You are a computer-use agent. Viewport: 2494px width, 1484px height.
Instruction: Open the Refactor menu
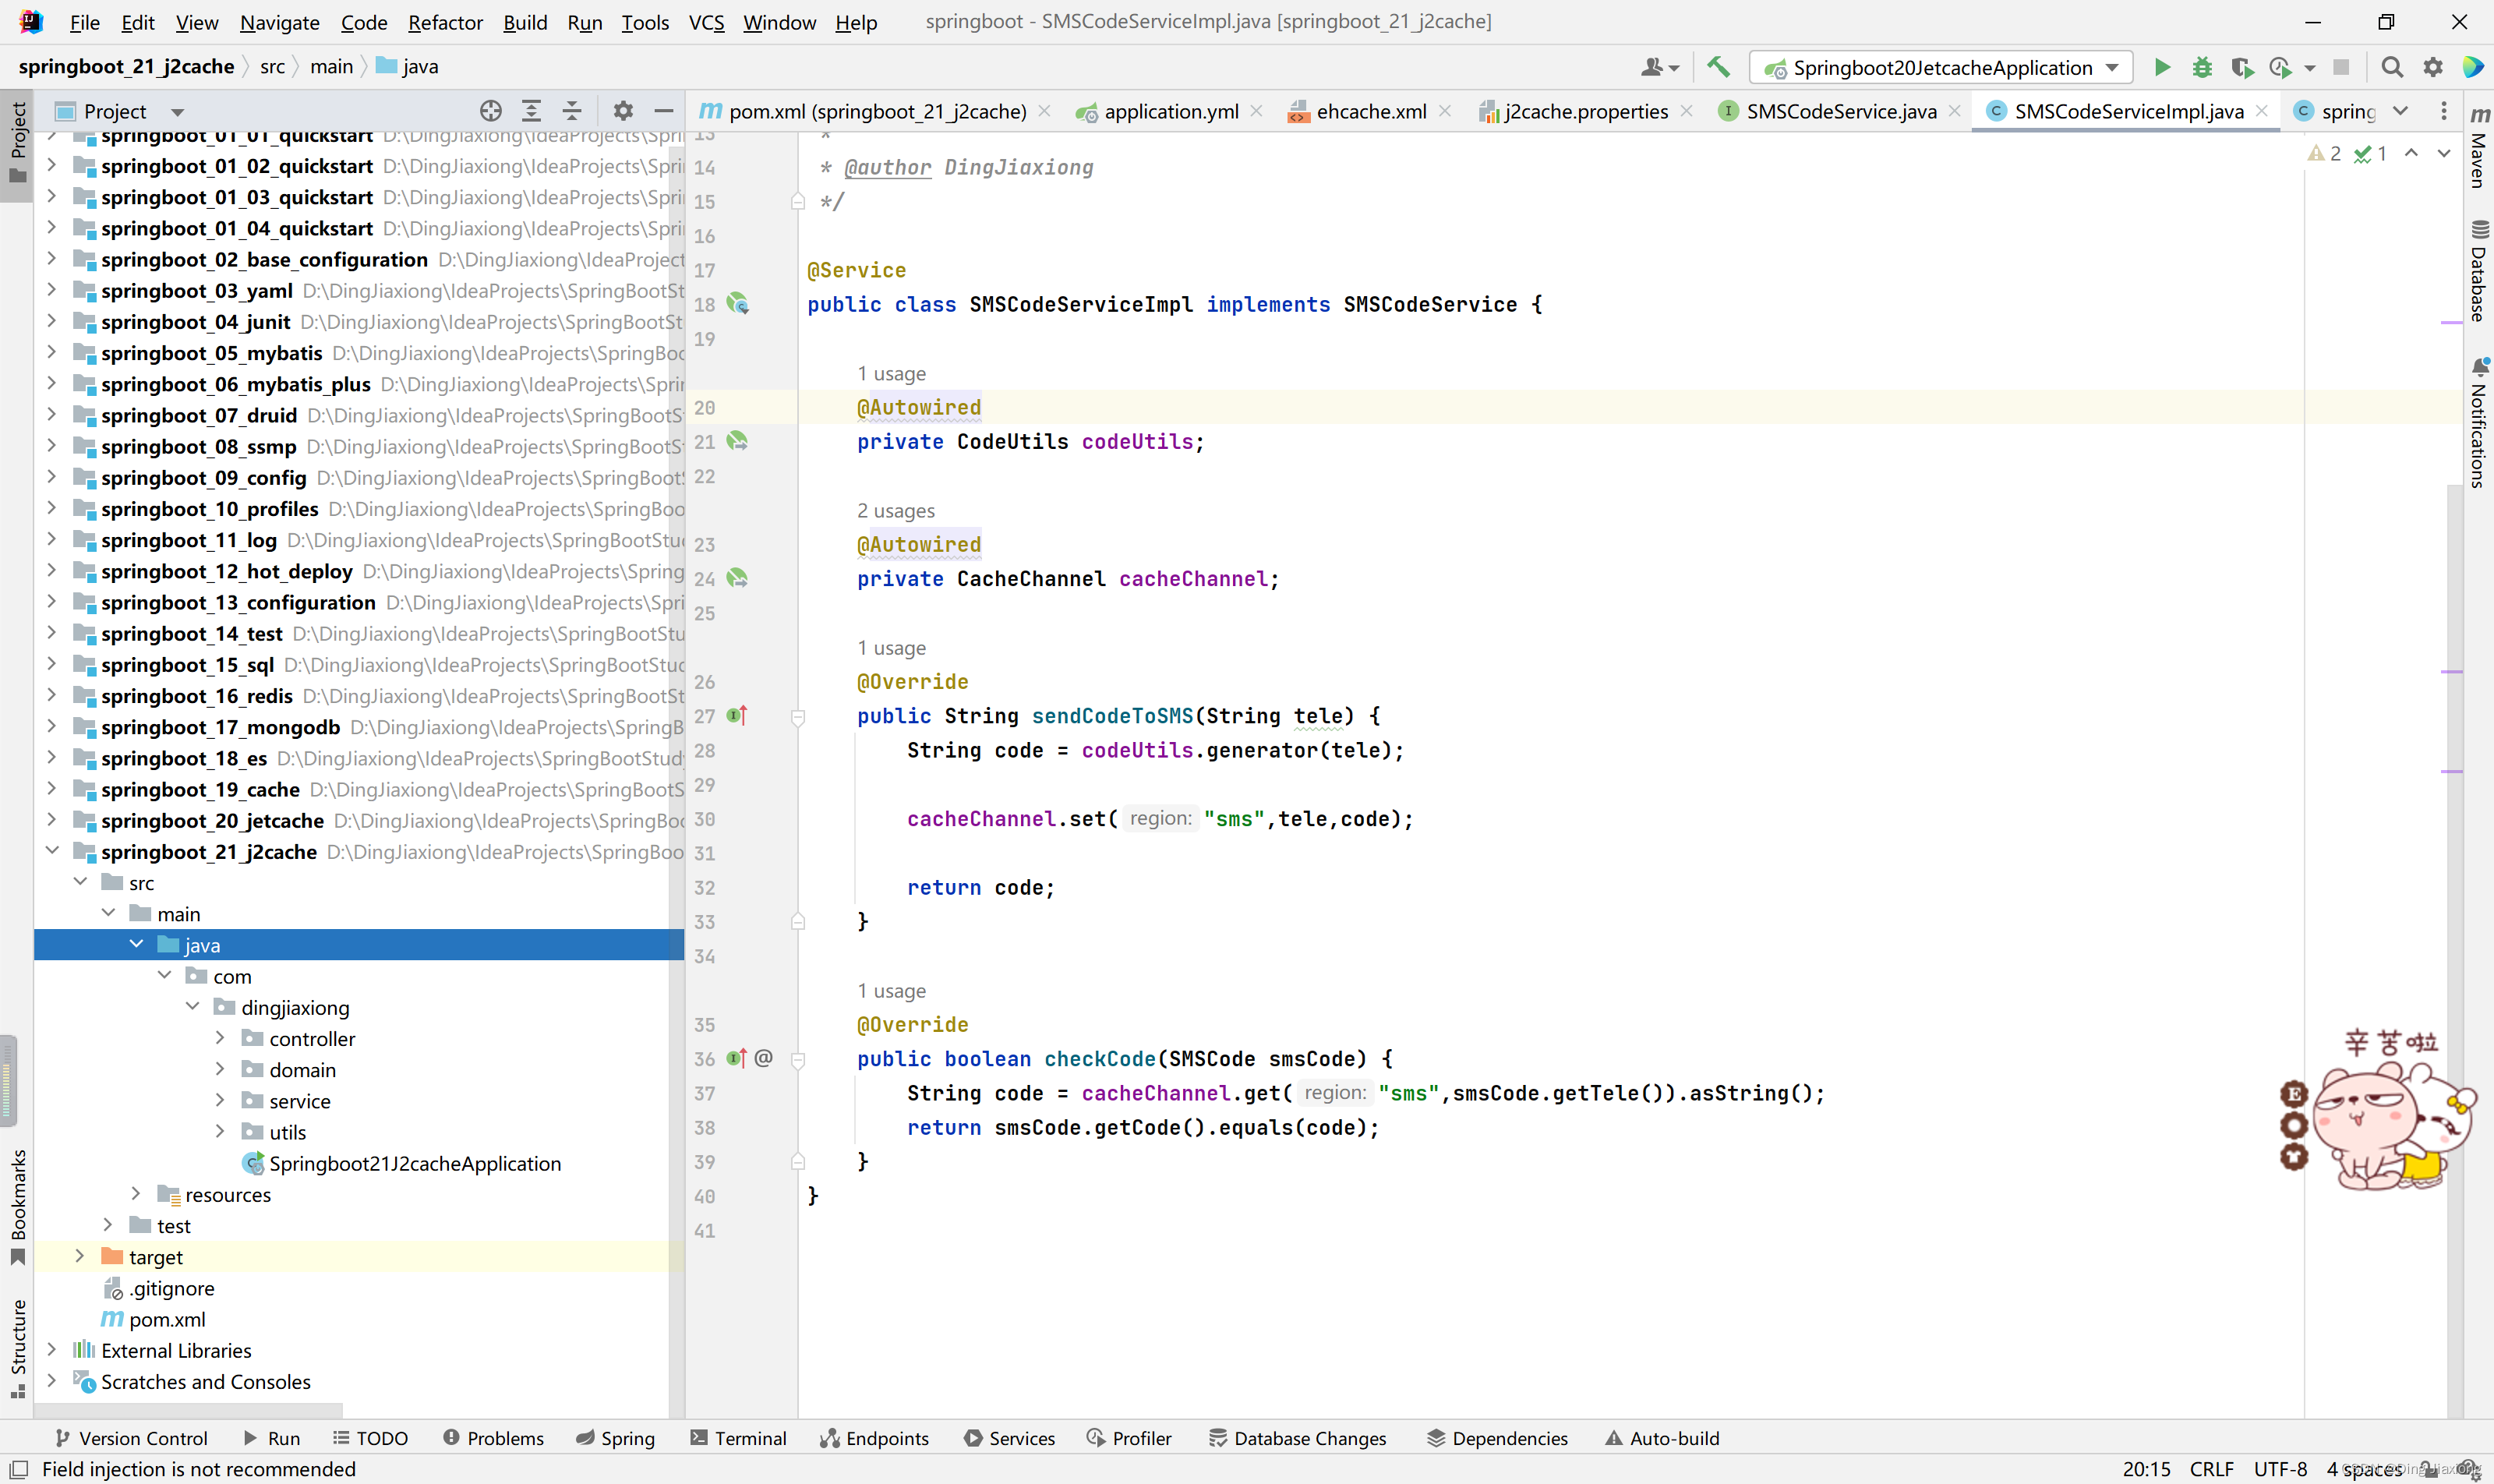pyautogui.click(x=445, y=22)
